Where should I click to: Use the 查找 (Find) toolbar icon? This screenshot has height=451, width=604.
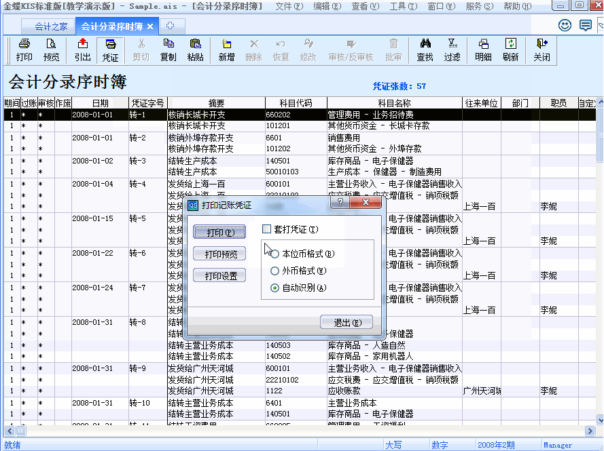(424, 51)
